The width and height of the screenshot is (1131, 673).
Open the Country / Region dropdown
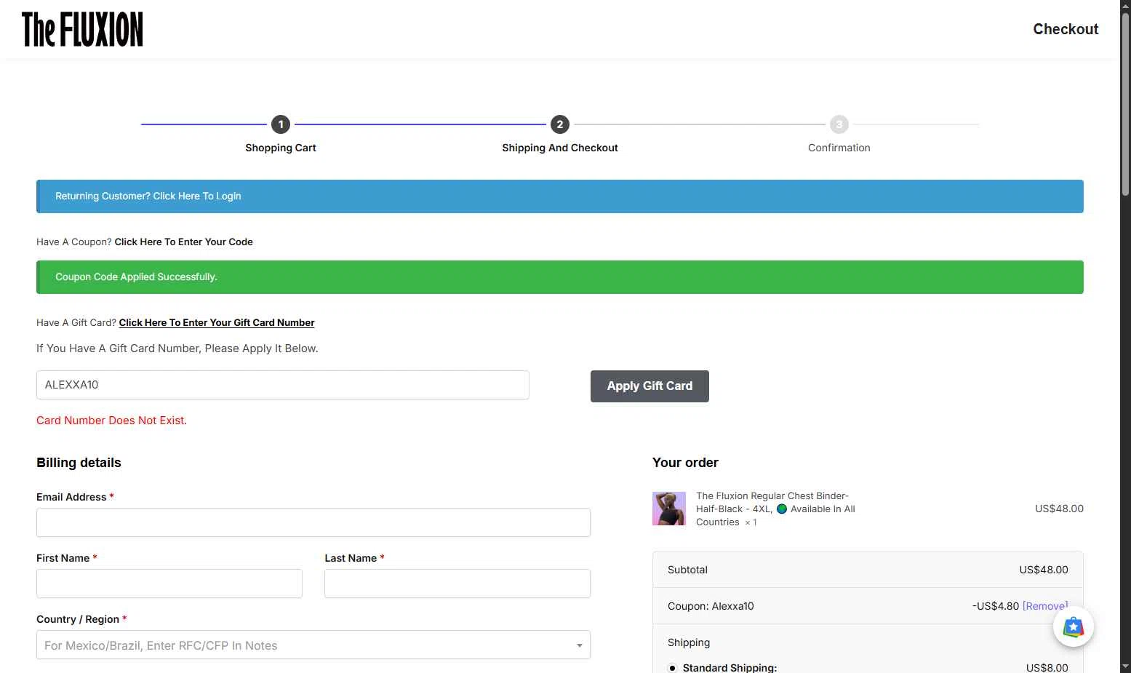tap(313, 645)
